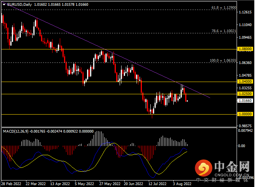Select the 1.00000 yellow price label
Screen dimensions: 255x187
coord(245,114)
